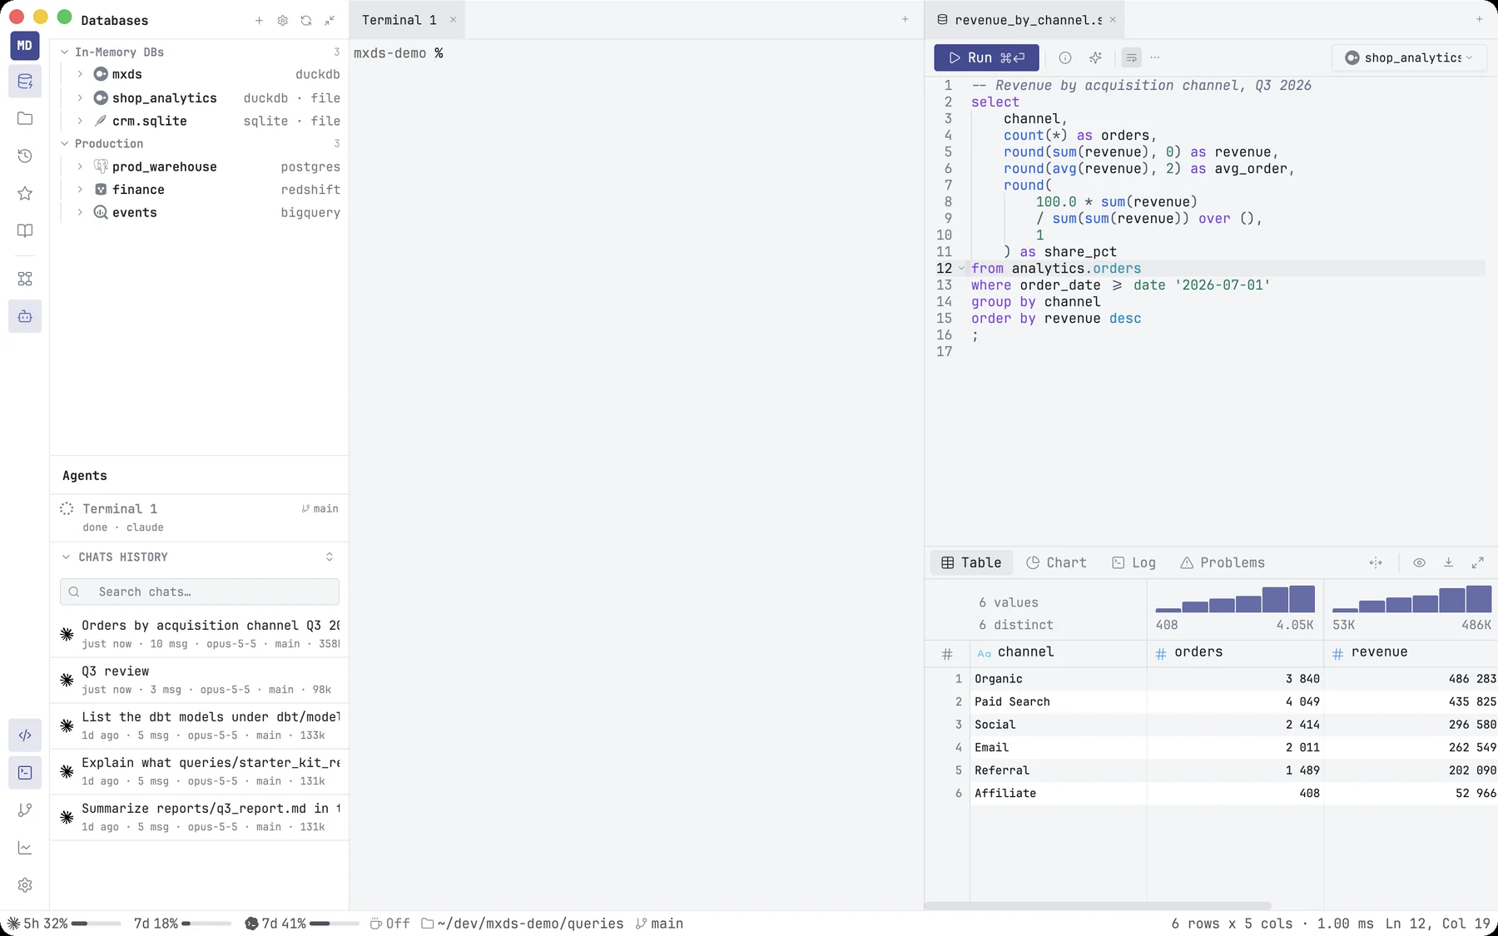Toggle the Off indicator in status bar

[x=389, y=924]
